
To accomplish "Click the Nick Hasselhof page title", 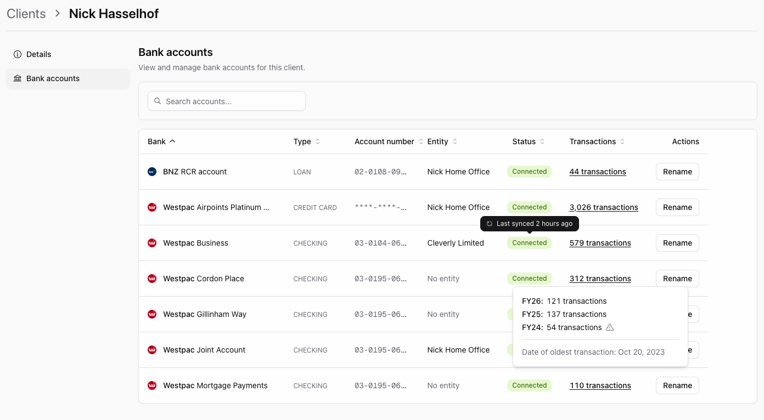I will [114, 14].
